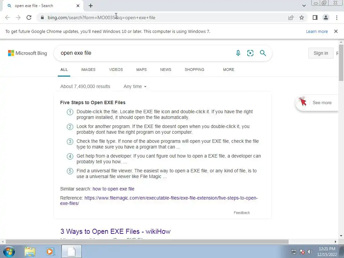This screenshot has width=344, height=258.
Task: Share this page icon in address bar
Action: coord(291,17)
